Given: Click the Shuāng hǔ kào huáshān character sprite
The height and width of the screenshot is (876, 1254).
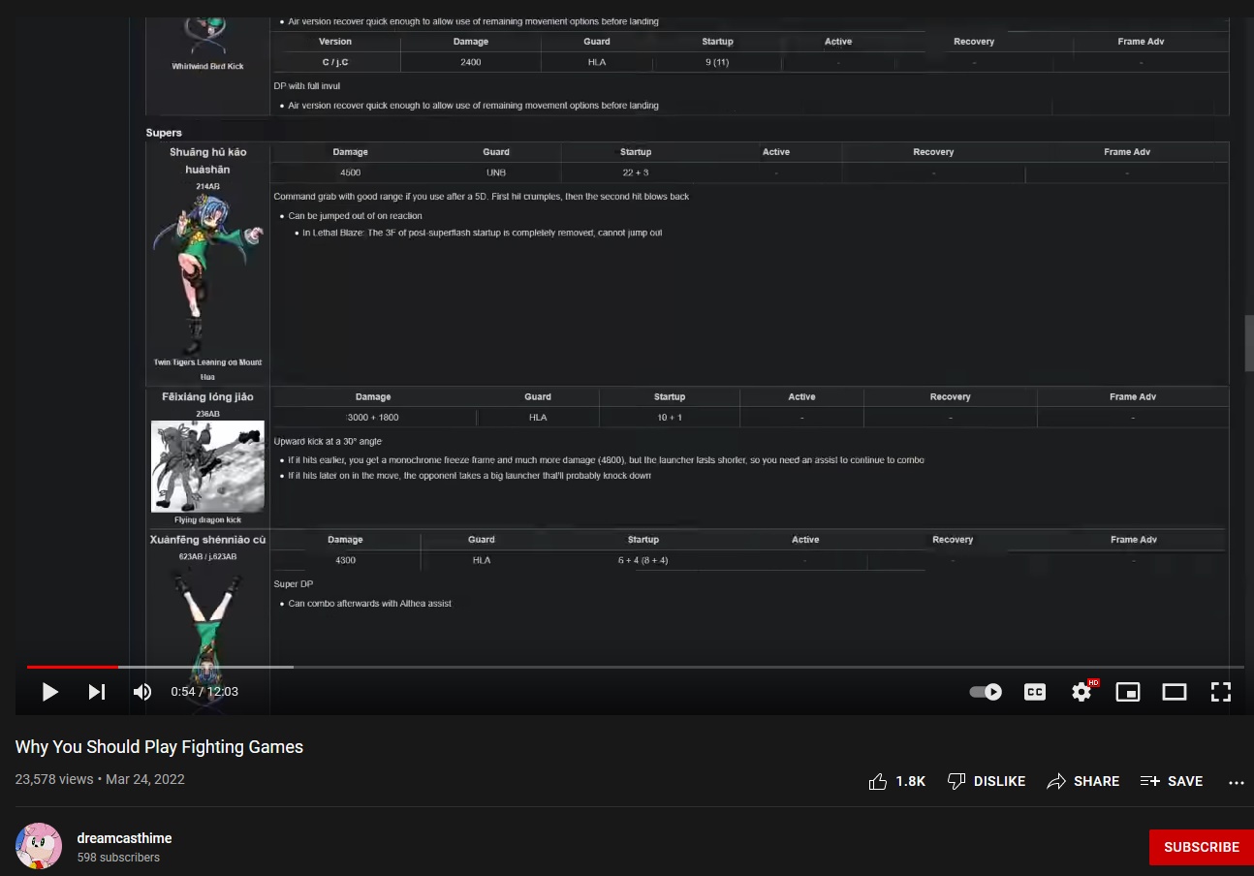Looking at the screenshot, I should coord(207,274).
